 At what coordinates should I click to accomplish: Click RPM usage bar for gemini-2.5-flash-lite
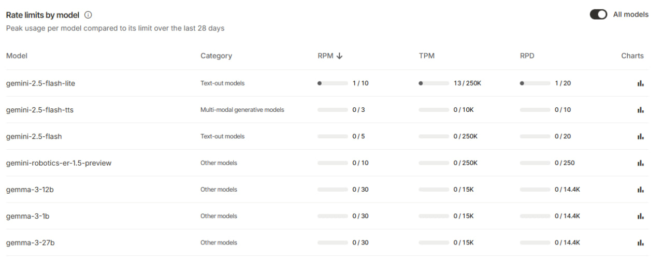[x=333, y=83]
